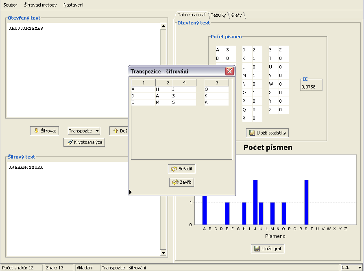Click the IC value 0,0758
364x271 pixels.
tap(309, 87)
